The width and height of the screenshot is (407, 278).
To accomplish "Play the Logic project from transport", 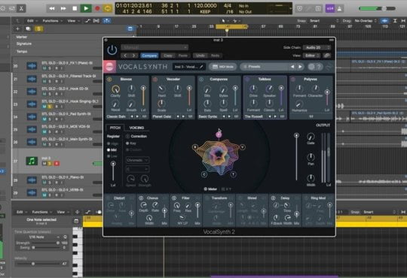I will [86, 8].
